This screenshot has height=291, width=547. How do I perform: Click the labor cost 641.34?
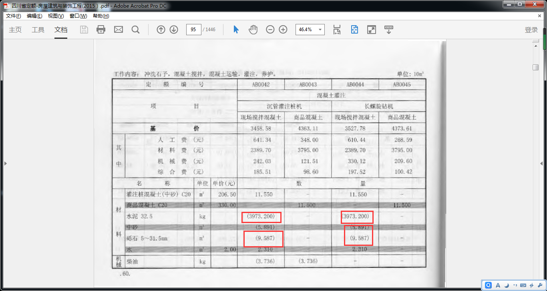[262, 140]
